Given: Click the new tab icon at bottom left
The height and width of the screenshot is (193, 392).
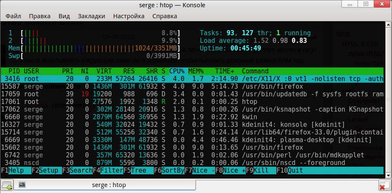Looking at the screenshot, I should point(7,185).
